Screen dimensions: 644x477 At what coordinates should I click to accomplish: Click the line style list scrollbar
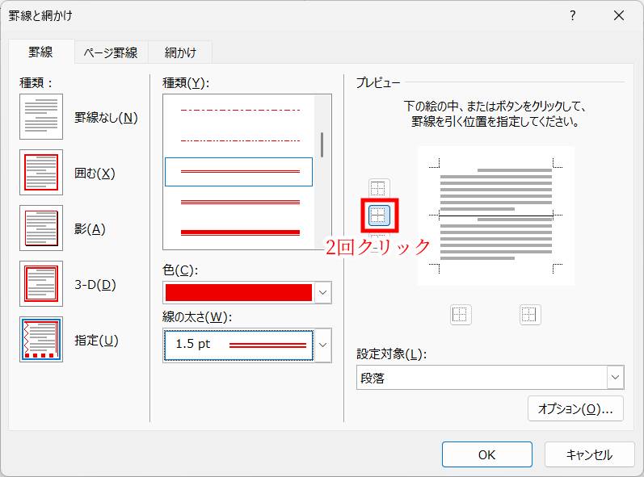coord(322,145)
